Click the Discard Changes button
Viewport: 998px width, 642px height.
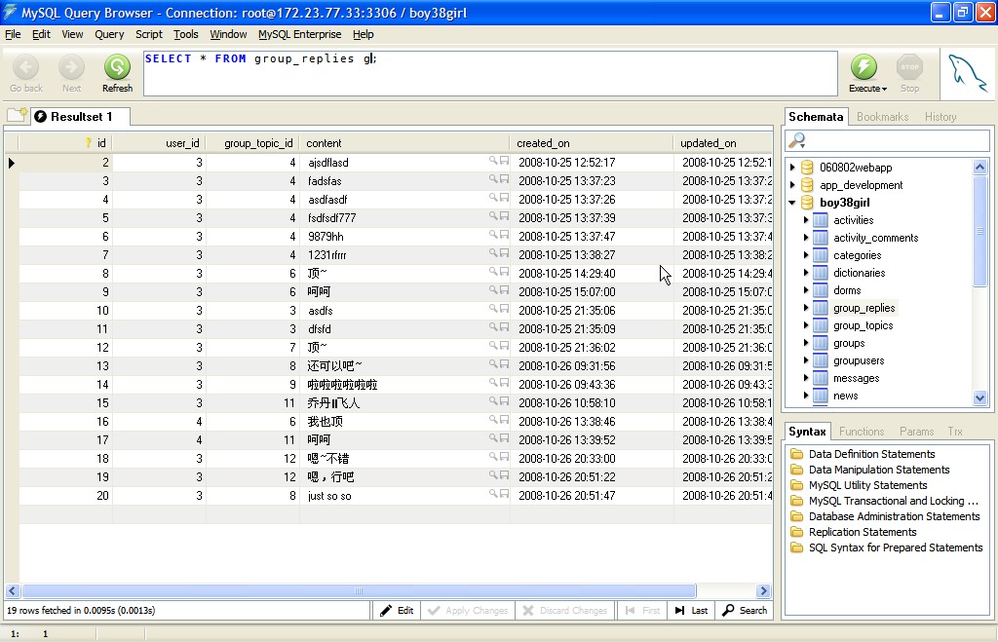pyautogui.click(x=565, y=610)
